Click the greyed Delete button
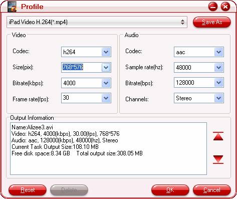The height and width of the screenshot is (199, 237). pyautogui.click(x=69, y=190)
